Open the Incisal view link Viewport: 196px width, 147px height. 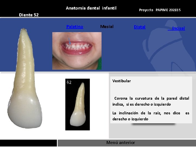pos(176,28)
